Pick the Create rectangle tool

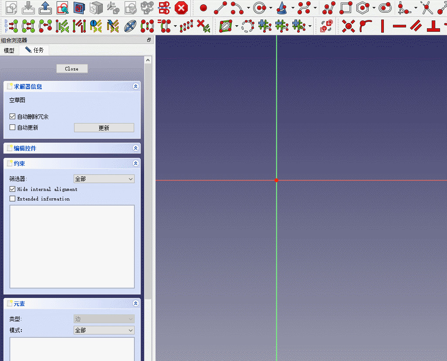pos(345,7)
